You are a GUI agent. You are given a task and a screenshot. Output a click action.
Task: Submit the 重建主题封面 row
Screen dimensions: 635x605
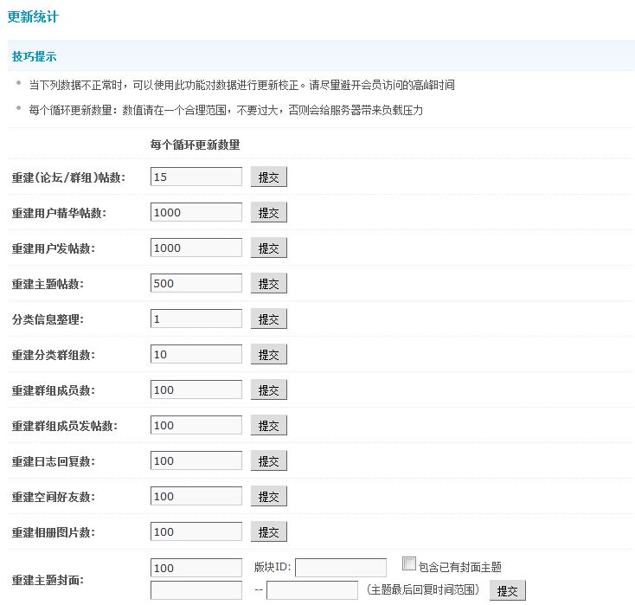point(507,591)
